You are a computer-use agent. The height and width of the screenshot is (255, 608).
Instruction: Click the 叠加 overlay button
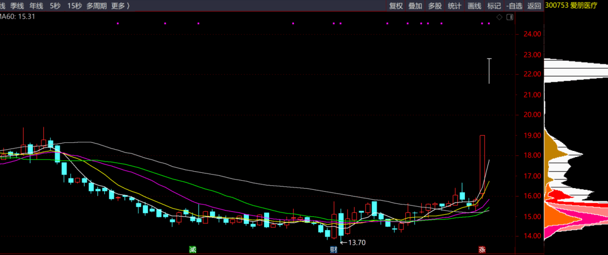click(x=415, y=6)
